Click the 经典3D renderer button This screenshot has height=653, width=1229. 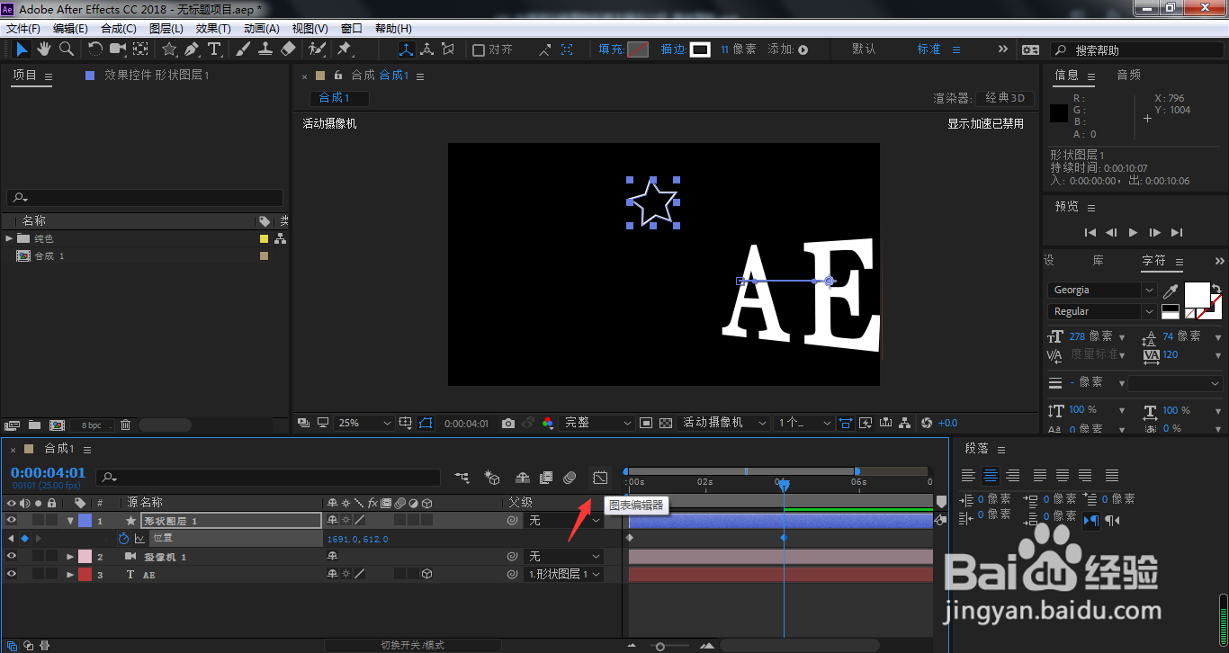coord(1005,98)
